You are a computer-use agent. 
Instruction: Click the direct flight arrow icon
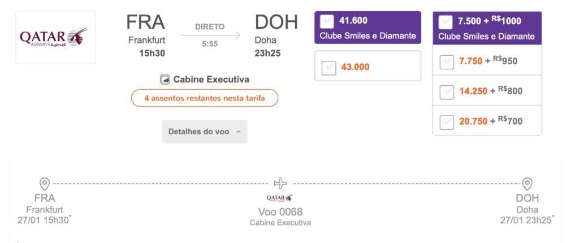[x=210, y=36]
